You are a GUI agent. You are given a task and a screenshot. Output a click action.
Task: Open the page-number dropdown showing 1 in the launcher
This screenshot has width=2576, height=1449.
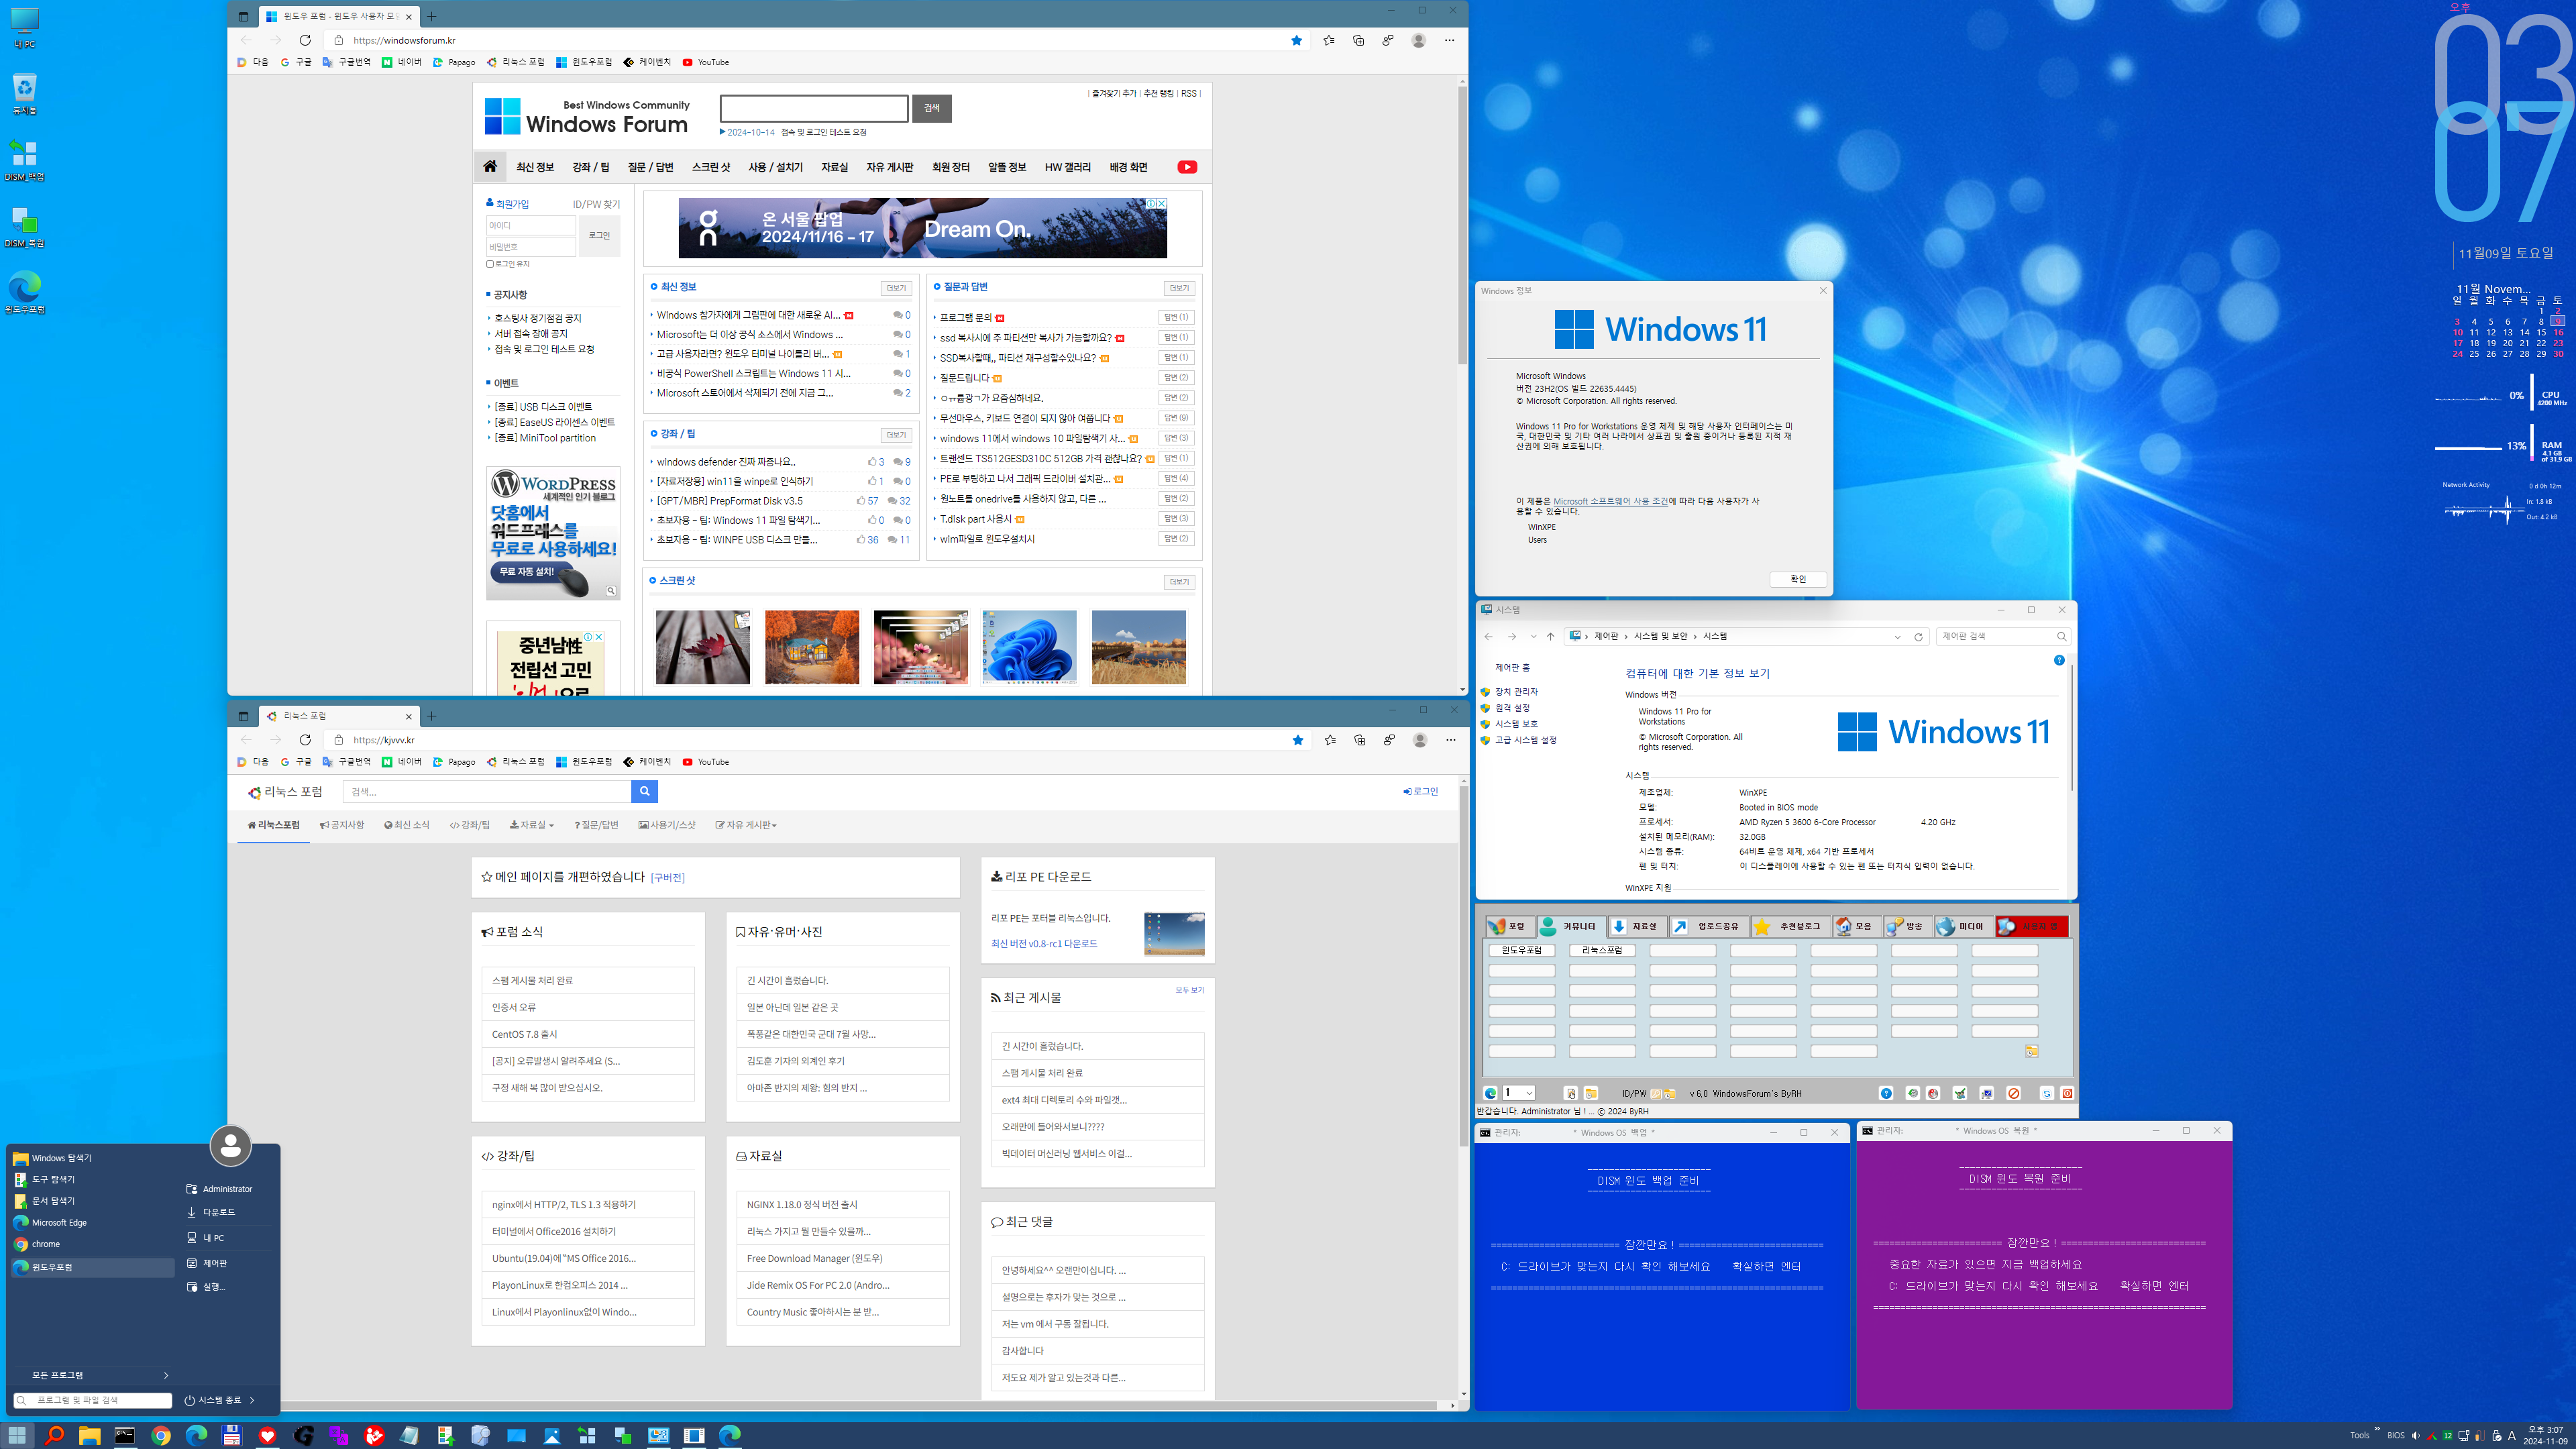click(x=1519, y=1093)
